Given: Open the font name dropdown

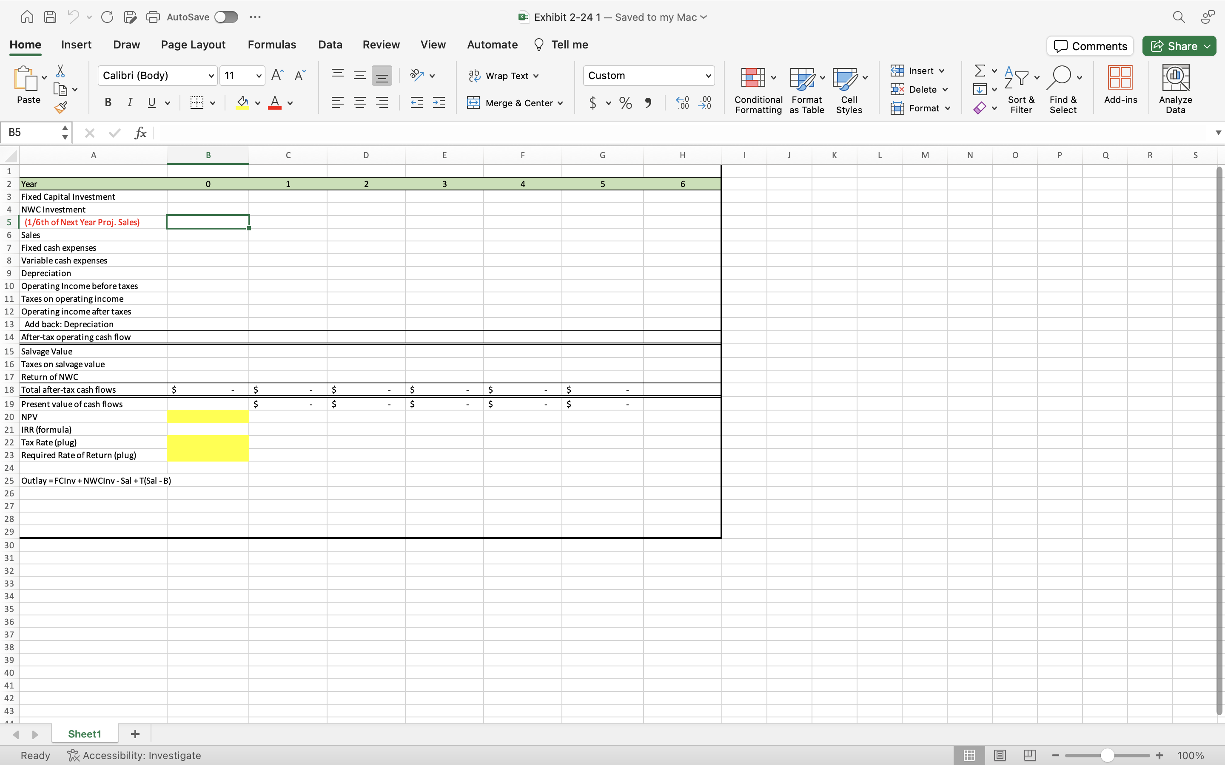Looking at the screenshot, I should pyautogui.click(x=212, y=75).
